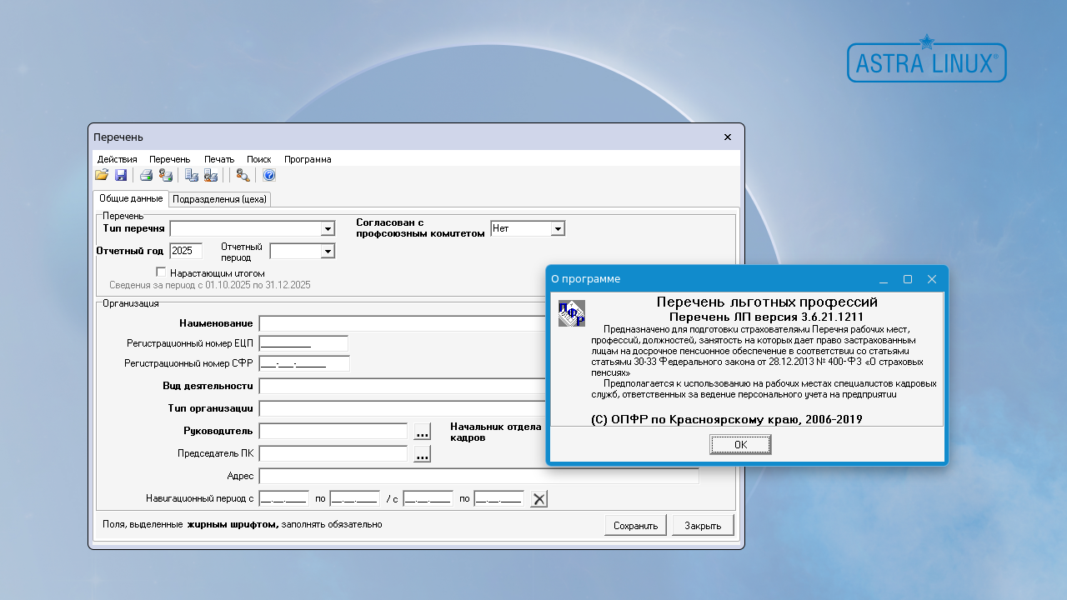Click the floppy disk save icon
The height and width of the screenshot is (600, 1067).
coord(121,175)
